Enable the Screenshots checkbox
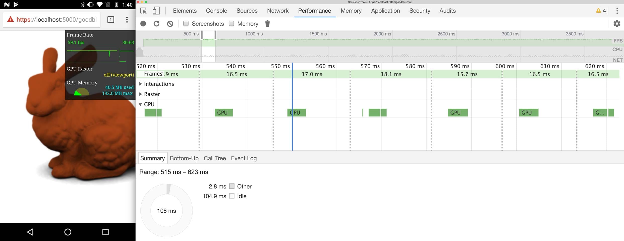The height and width of the screenshot is (241, 624). tap(186, 24)
